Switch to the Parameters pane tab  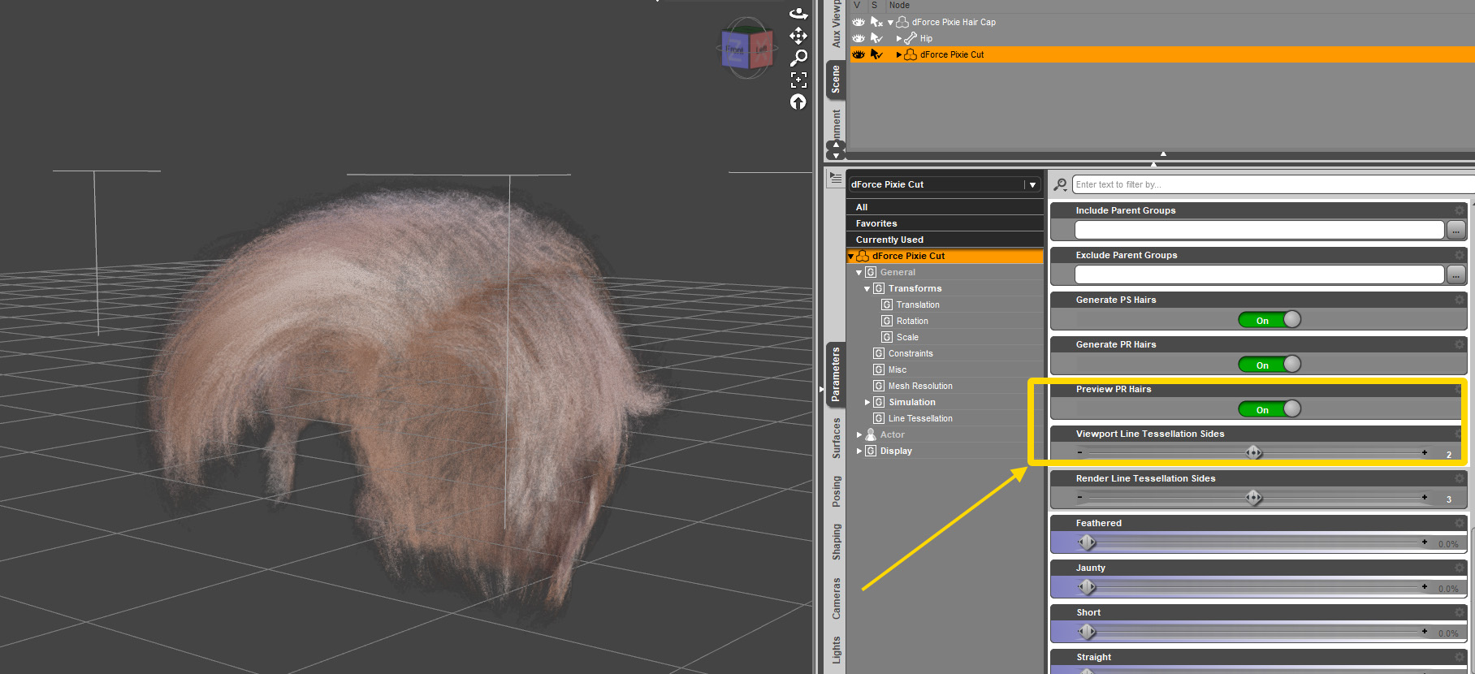(x=836, y=374)
